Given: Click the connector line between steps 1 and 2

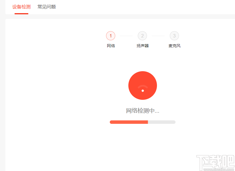Looking at the screenshot, I should click(127, 36).
